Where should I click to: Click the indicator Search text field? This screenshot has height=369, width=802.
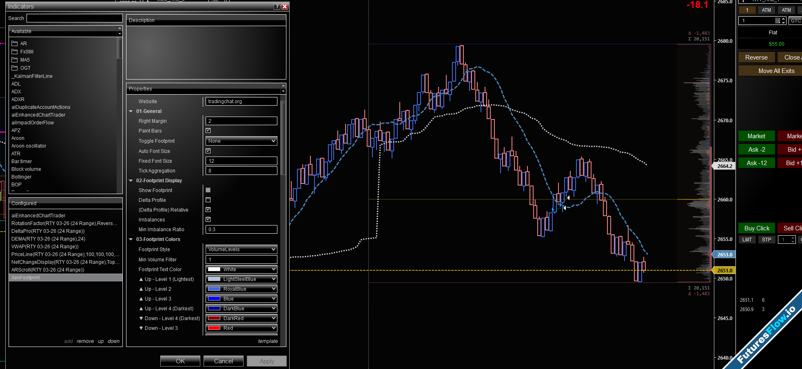pos(74,18)
